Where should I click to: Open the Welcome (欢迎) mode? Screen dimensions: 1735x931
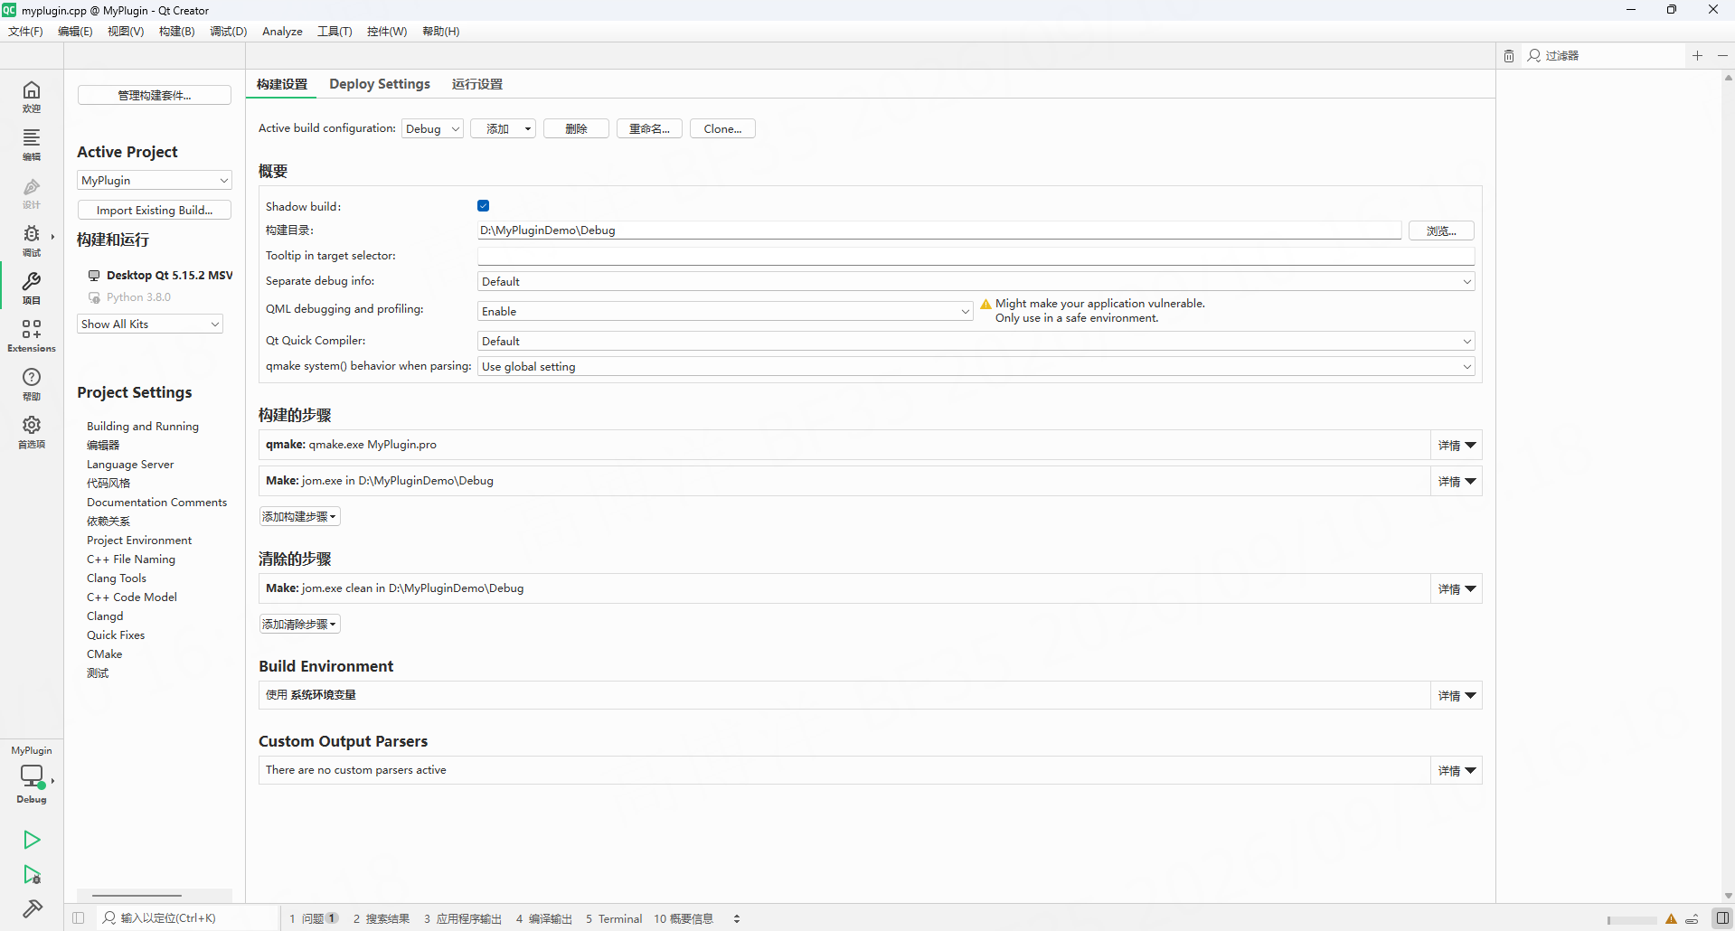[x=32, y=96]
